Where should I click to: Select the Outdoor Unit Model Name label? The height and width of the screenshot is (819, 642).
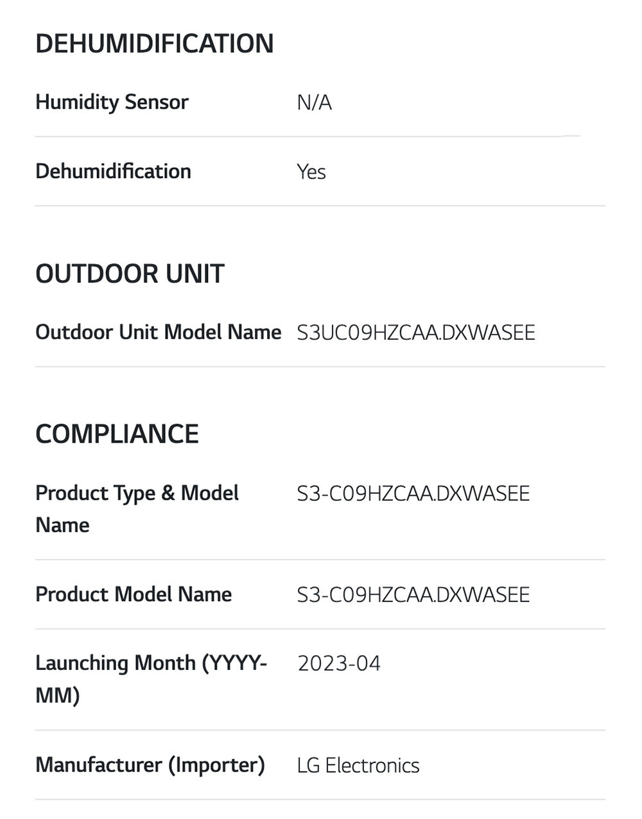159,332
